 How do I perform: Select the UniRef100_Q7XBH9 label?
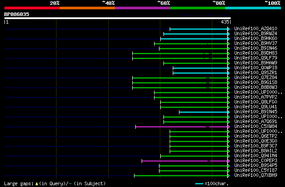256,175
